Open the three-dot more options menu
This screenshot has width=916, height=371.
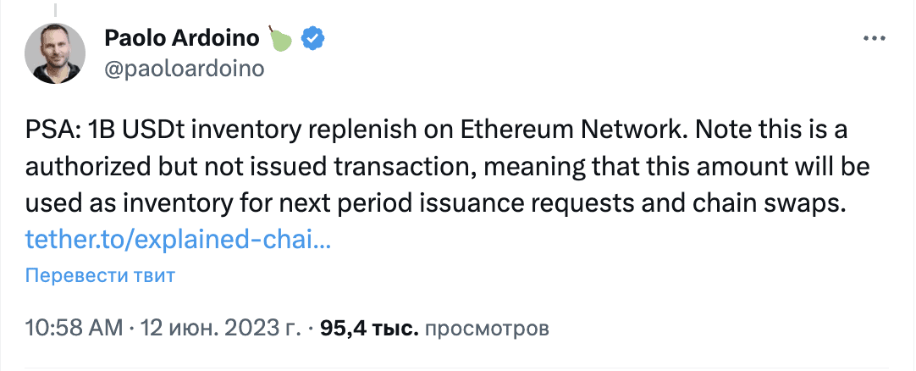[875, 39]
